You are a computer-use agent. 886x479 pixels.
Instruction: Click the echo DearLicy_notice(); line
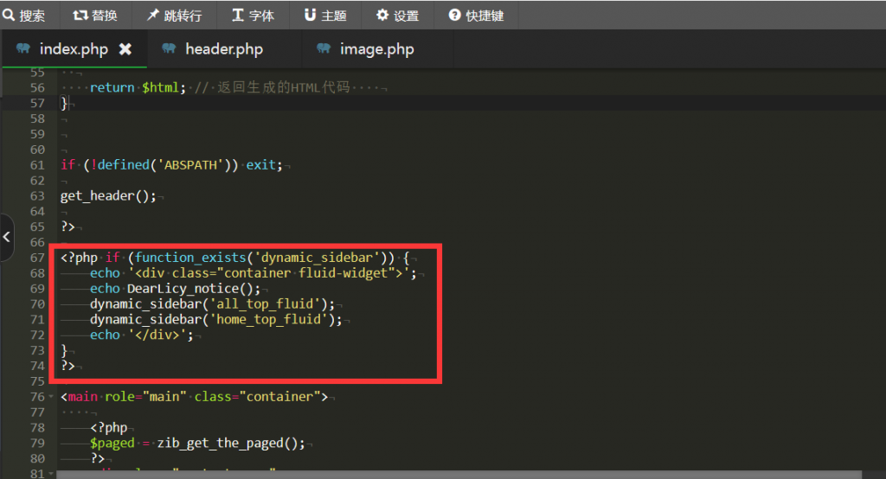tap(175, 289)
